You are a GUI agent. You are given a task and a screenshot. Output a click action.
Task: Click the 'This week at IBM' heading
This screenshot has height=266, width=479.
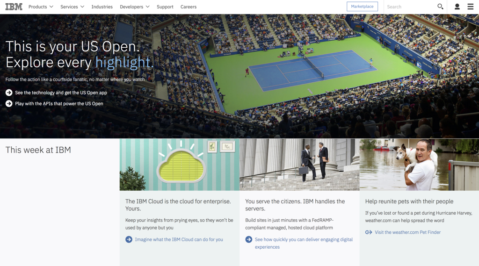pyautogui.click(x=38, y=150)
